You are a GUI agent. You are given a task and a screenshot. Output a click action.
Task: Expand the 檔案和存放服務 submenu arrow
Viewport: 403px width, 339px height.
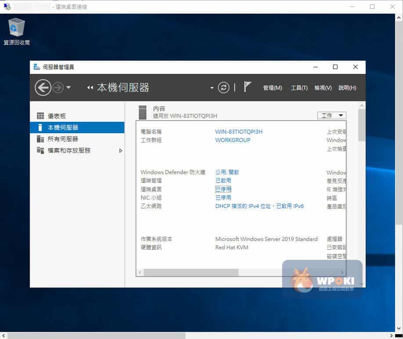click(121, 150)
